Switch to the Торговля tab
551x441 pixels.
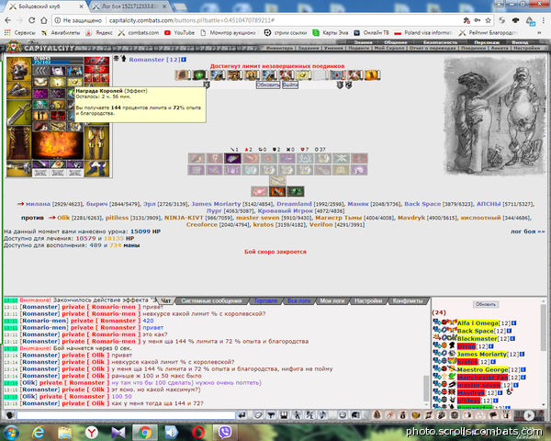pyautogui.click(x=265, y=300)
